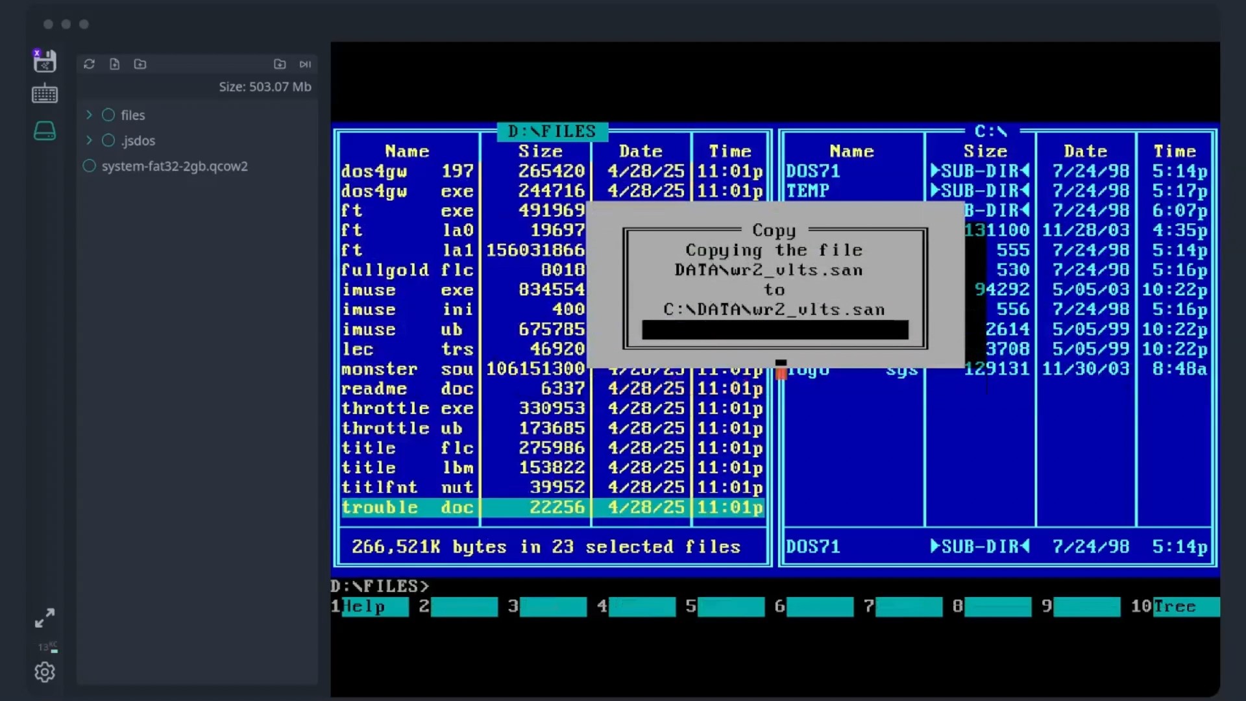1246x701 pixels.
Task: Select the TEMP directory in C:\ panel
Action: (997, 191)
